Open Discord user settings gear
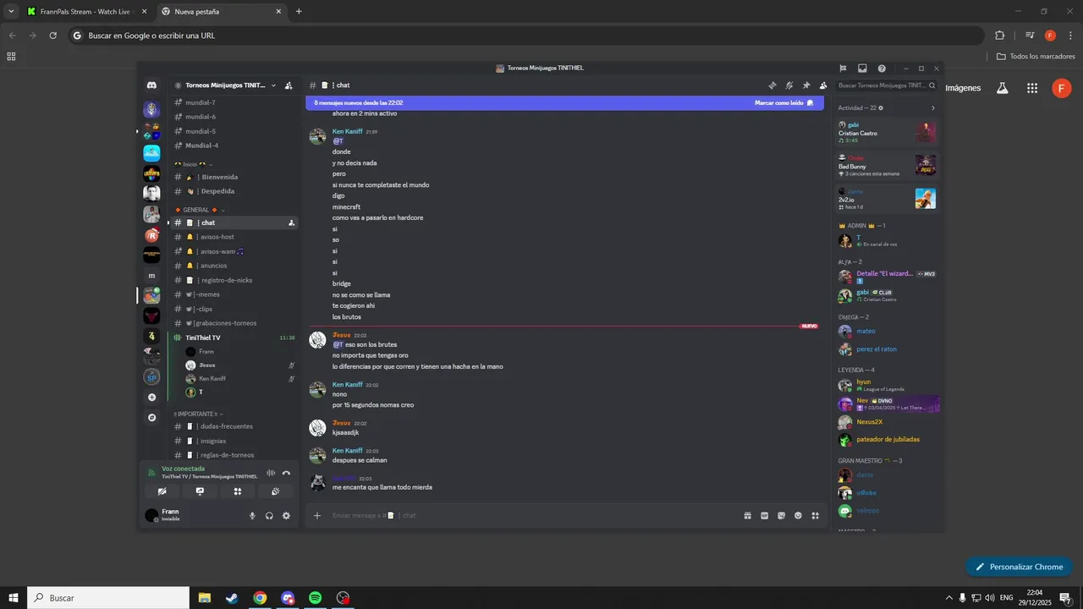This screenshot has height=609, width=1083. tap(286, 515)
